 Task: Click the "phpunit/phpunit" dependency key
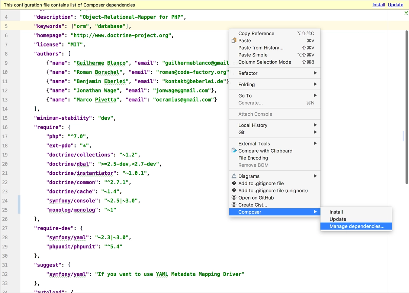(72, 246)
